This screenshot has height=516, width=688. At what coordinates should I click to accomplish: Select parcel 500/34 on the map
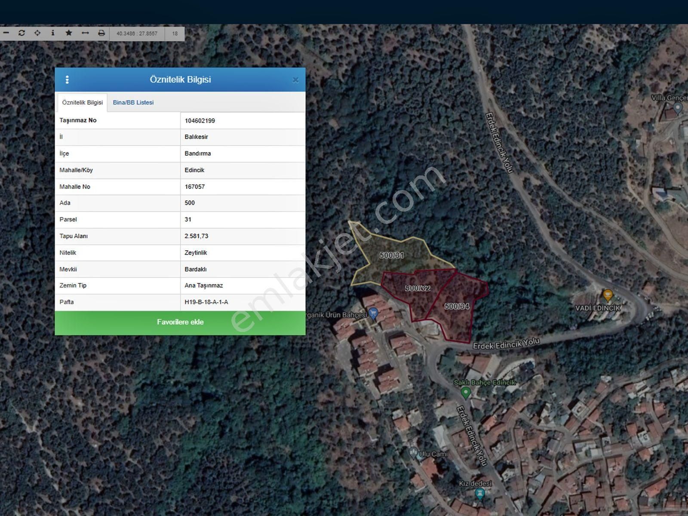(x=457, y=307)
